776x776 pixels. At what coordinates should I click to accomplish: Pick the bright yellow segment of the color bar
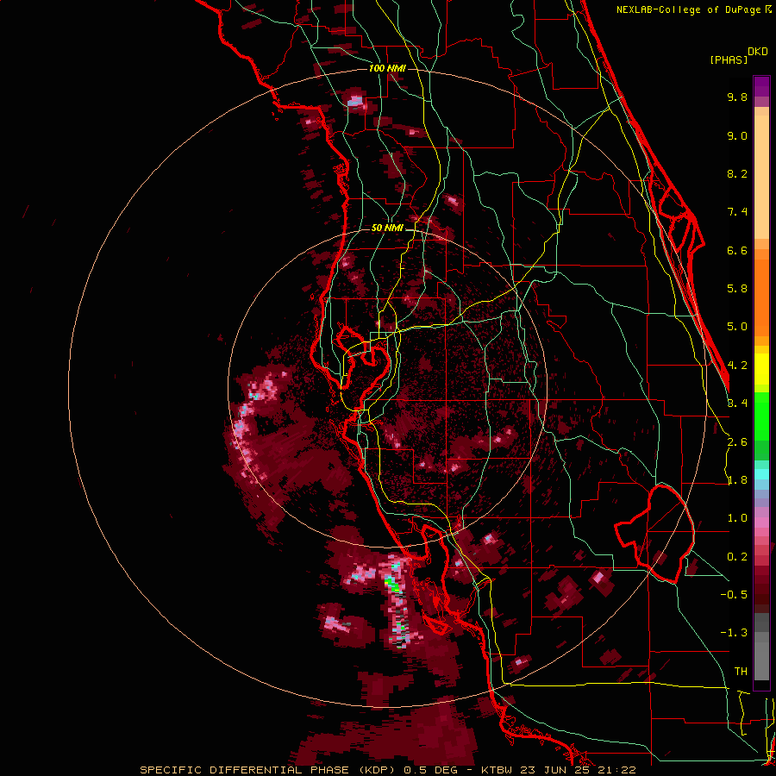(x=761, y=369)
